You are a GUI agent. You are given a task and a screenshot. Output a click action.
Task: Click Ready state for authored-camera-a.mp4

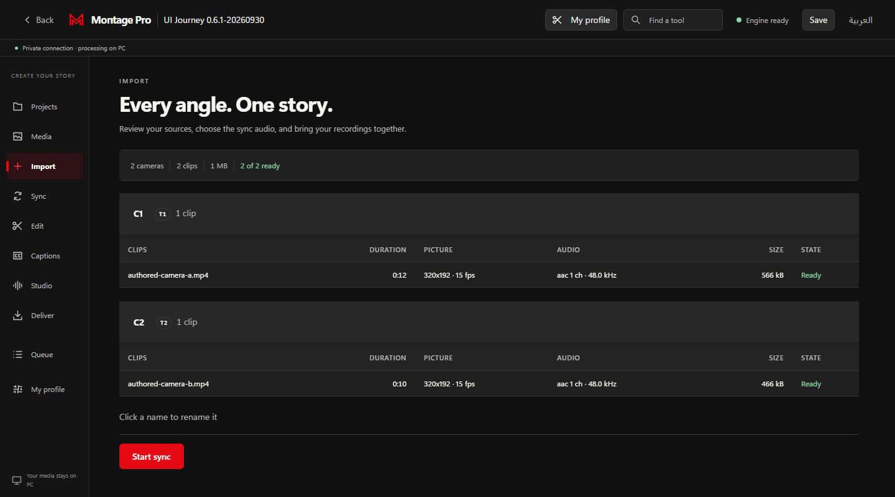point(811,275)
